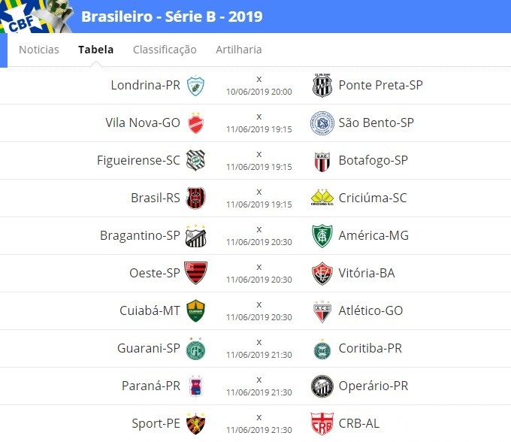The image size is (511, 442).
Task: Select the Vila Nova-GO red crest
Action: pyautogui.click(x=195, y=123)
